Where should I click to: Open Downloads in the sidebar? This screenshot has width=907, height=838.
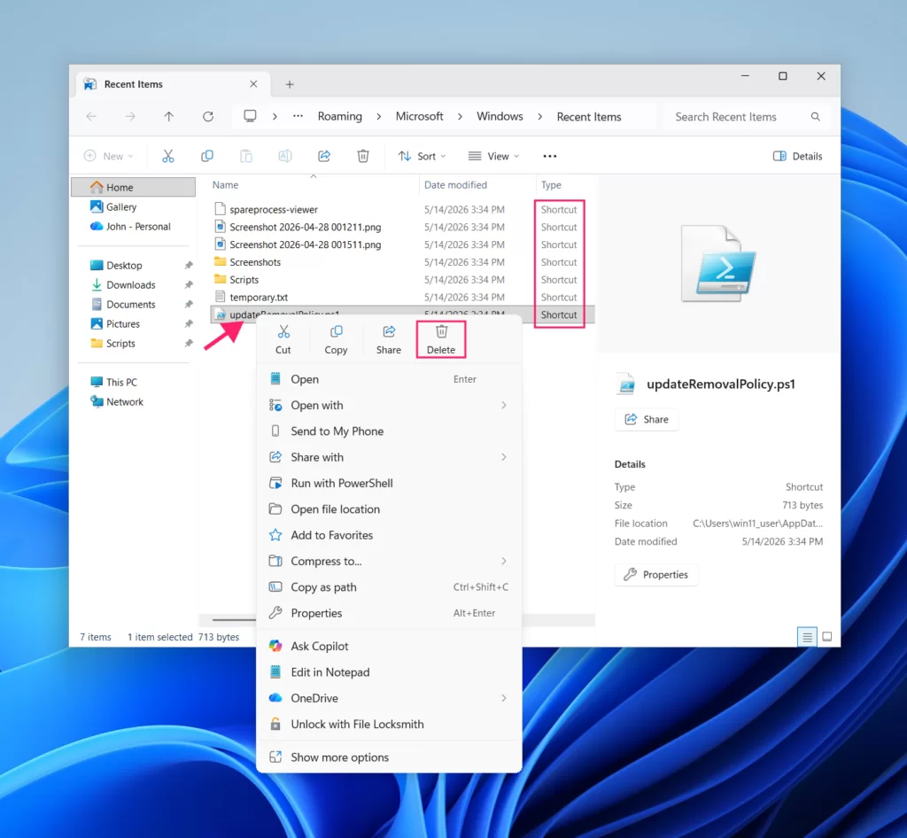tap(131, 285)
